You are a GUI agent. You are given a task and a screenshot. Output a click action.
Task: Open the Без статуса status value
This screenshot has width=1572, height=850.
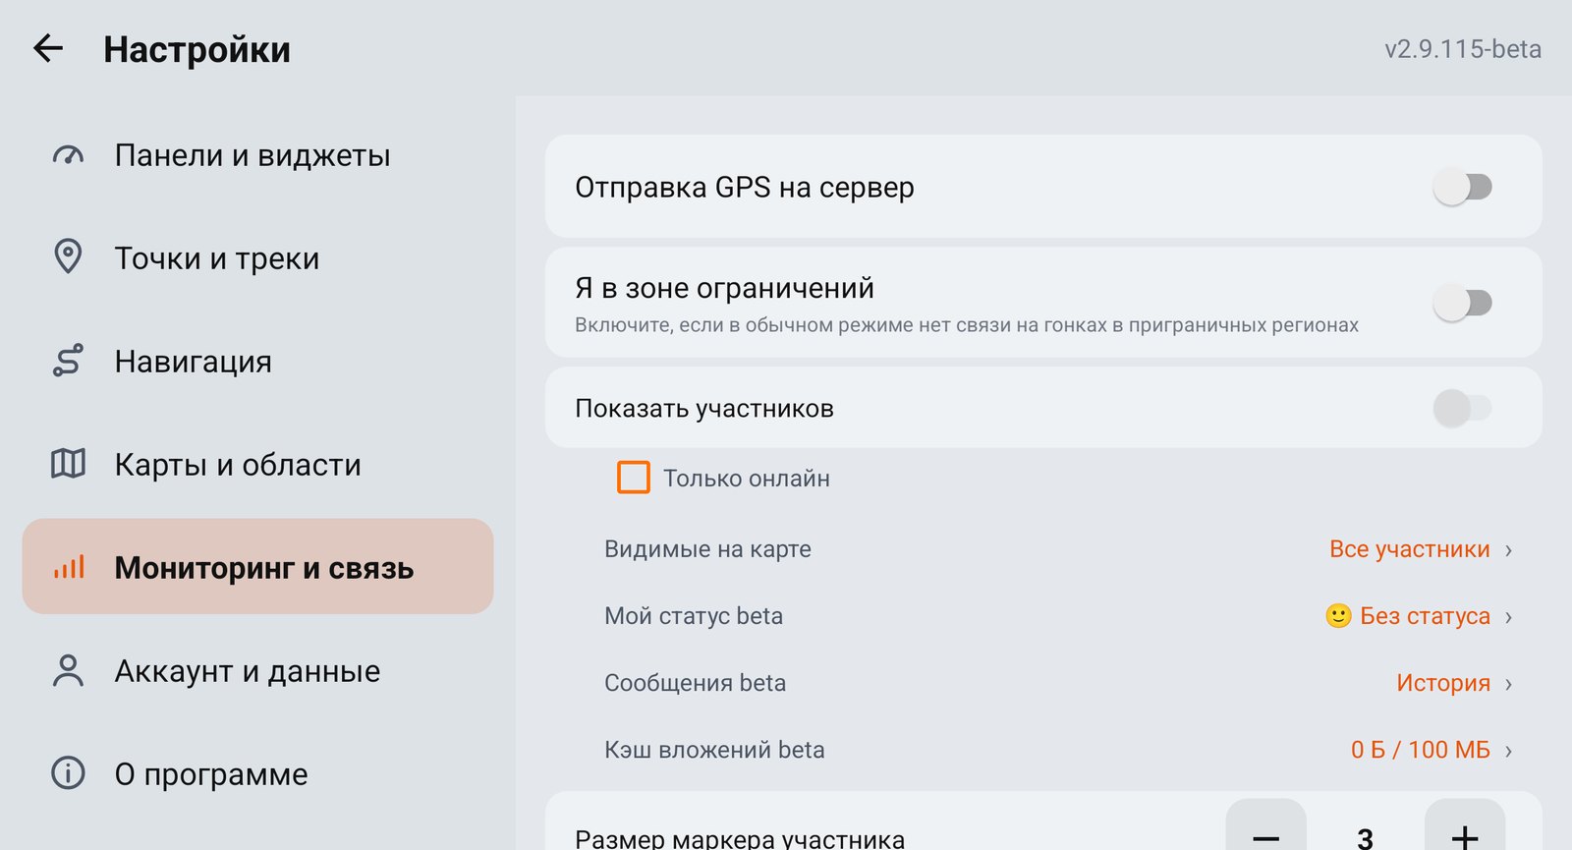pyautogui.click(x=1425, y=616)
